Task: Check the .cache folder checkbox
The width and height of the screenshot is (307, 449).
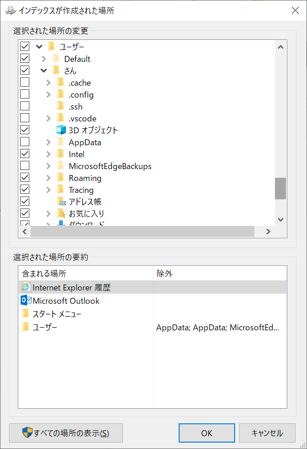Action: pos(25,82)
